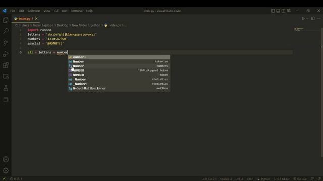Run the Python file with play button

(303, 19)
